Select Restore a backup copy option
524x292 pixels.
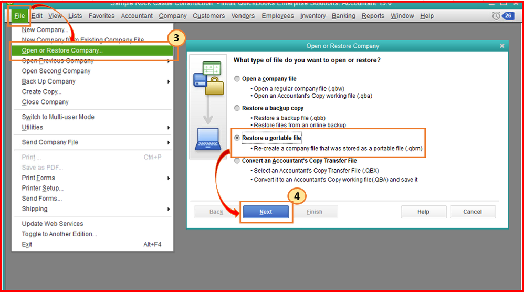point(237,108)
